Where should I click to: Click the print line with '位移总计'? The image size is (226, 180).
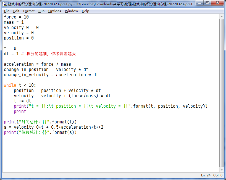(x=40, y=133)
